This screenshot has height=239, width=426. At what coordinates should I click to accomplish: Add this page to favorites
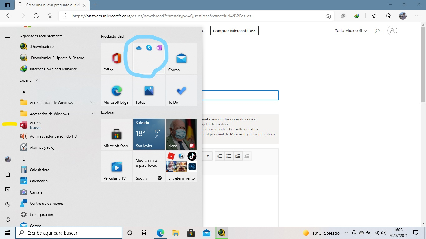click(328, 16)
